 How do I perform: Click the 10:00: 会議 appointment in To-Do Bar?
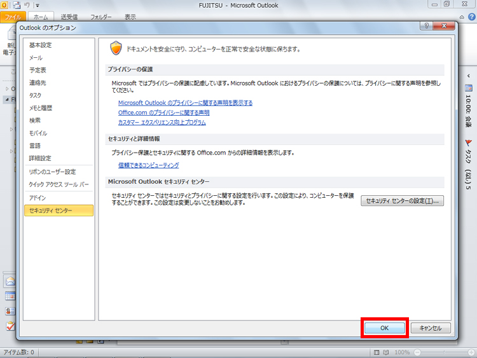[x=468, y=111]
